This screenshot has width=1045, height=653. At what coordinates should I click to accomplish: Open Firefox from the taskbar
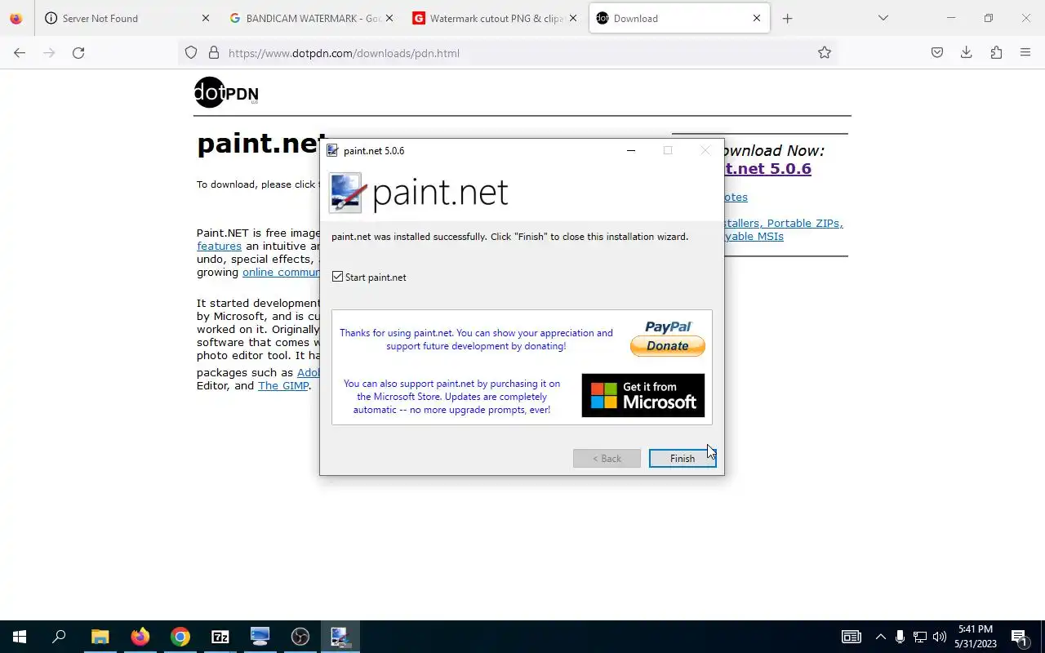(140, 637)
